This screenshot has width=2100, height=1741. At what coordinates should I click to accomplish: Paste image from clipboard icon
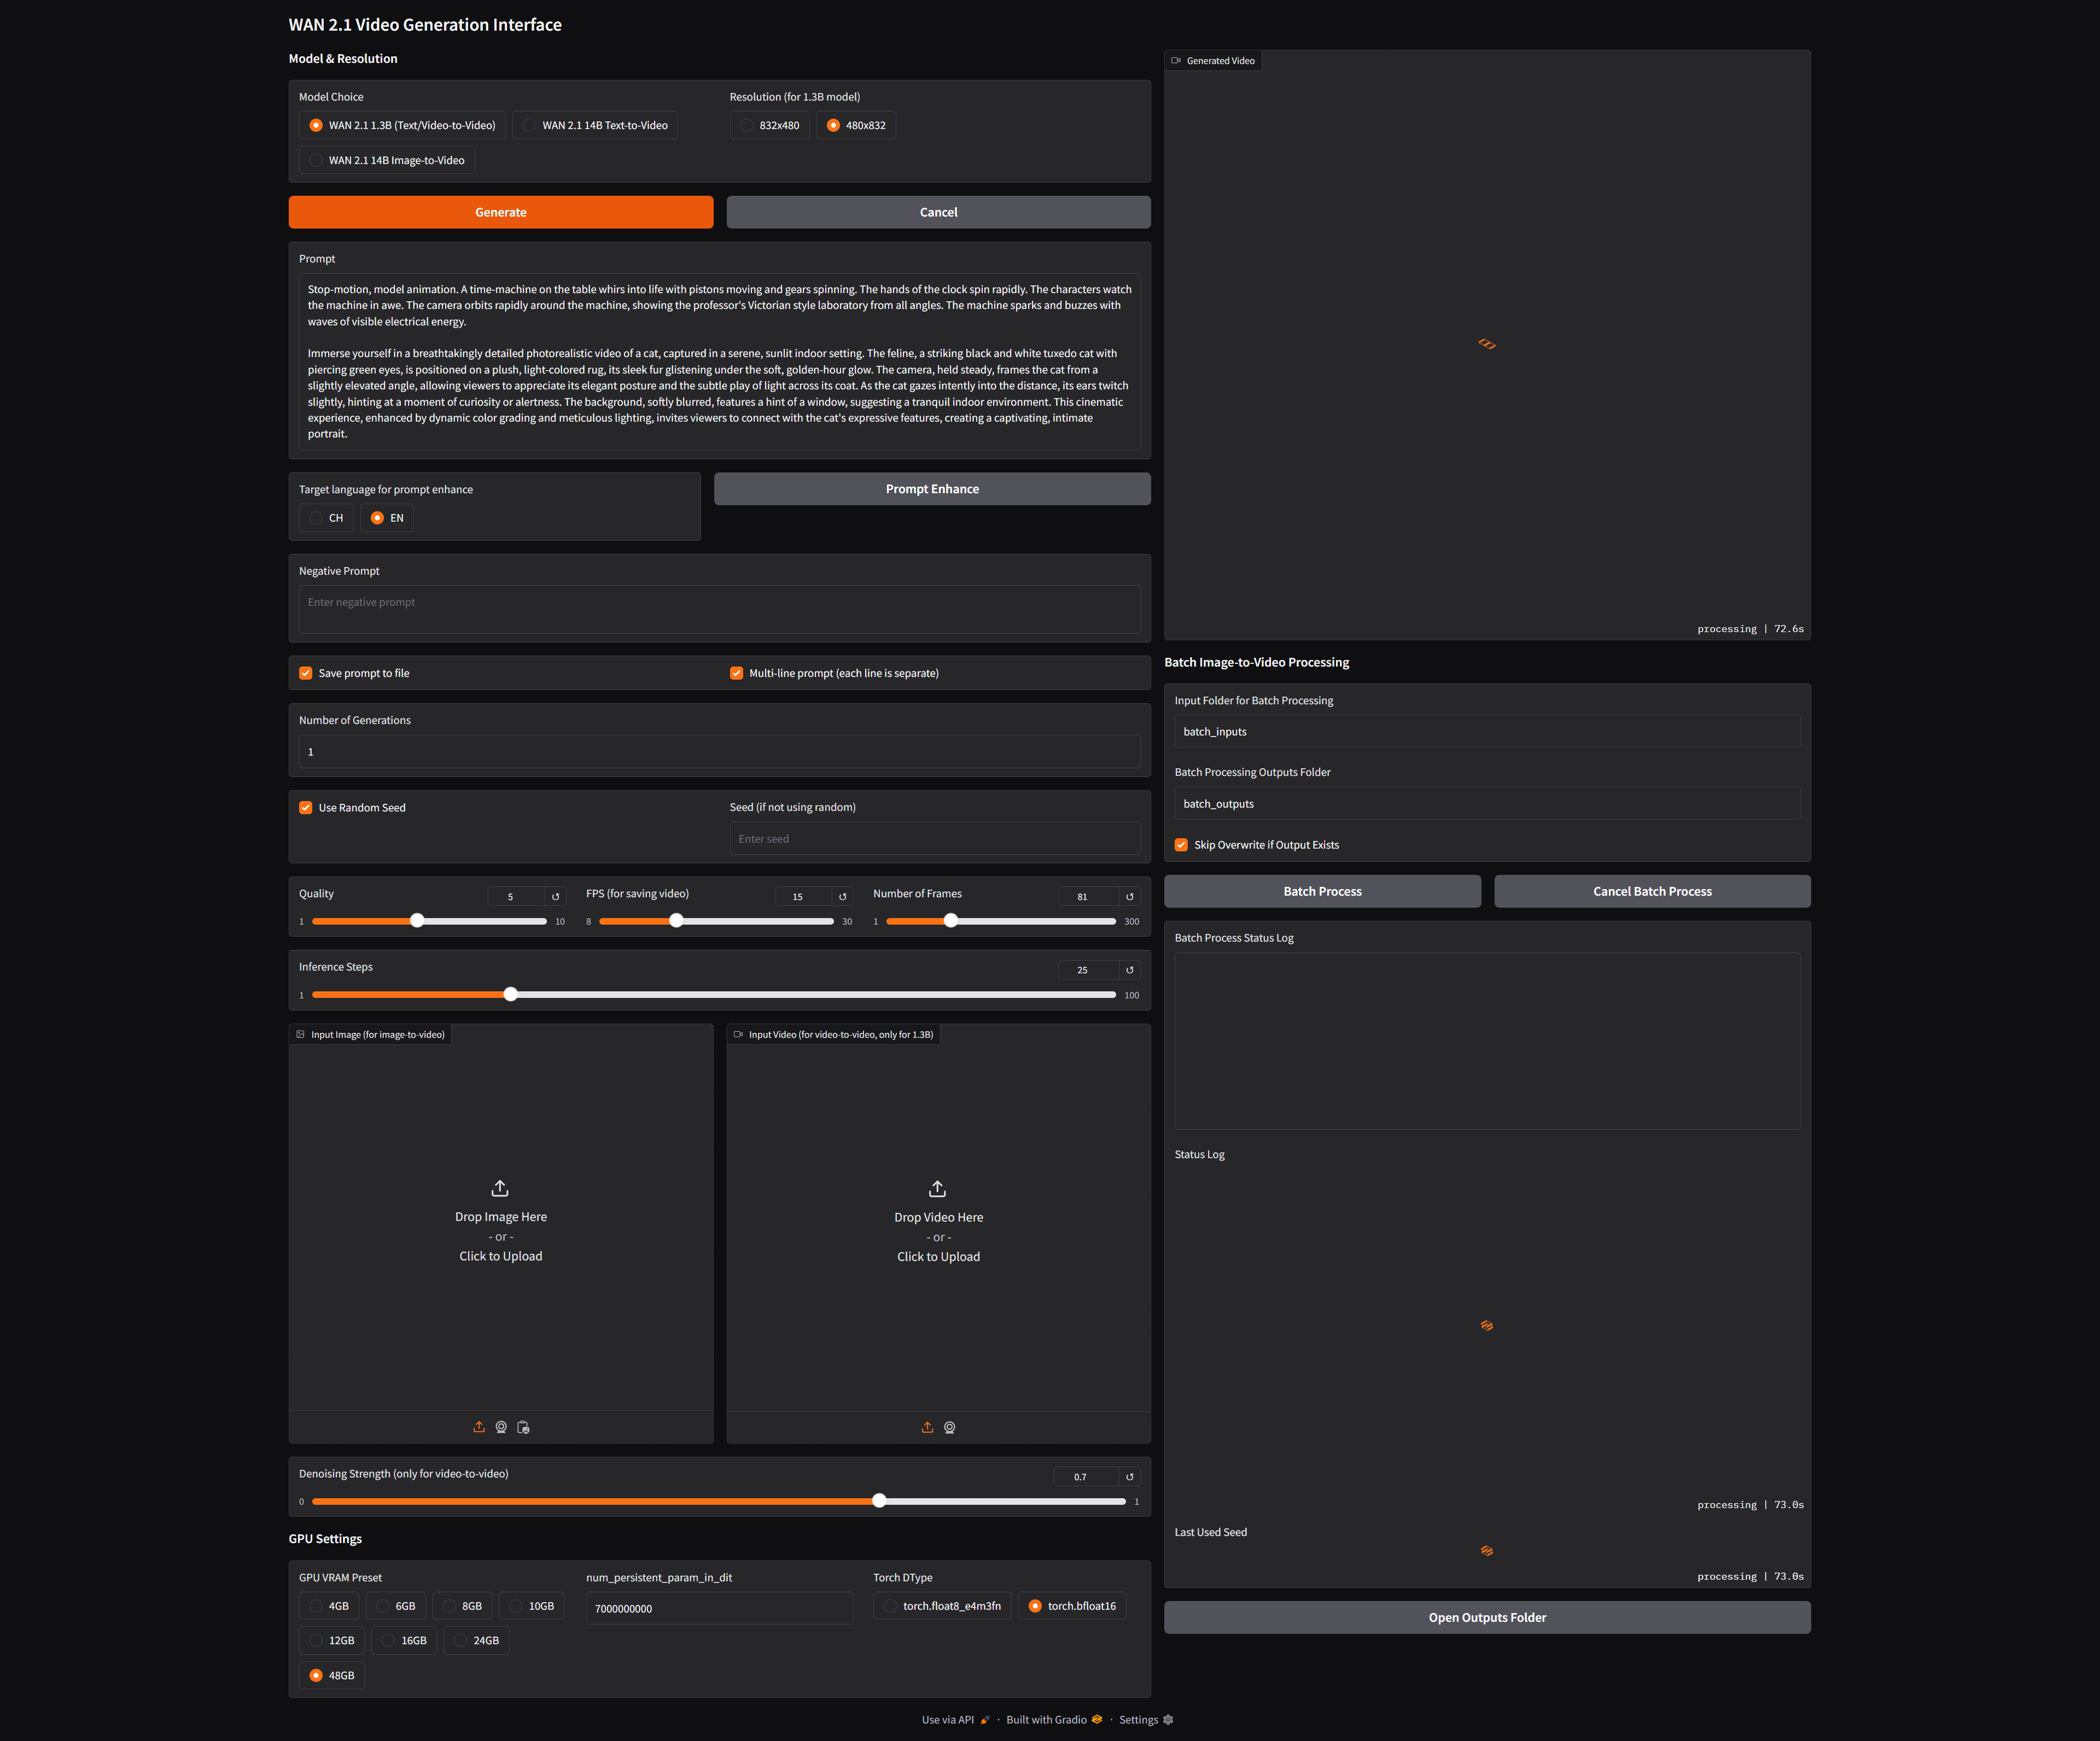[x=523, y=1427]
